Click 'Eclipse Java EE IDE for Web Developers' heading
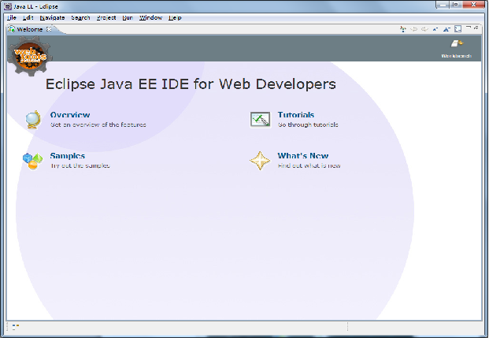Screen dimensions: 489x338 click(191, 84)
